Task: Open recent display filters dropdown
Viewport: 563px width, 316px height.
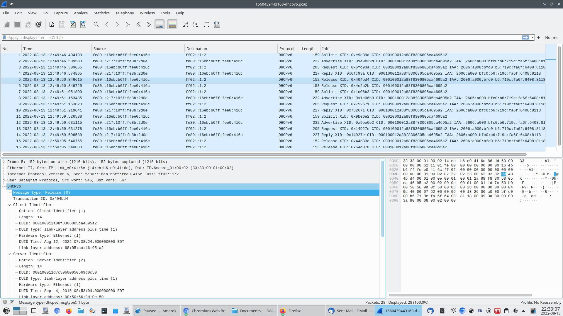Action: pos(532,37)
